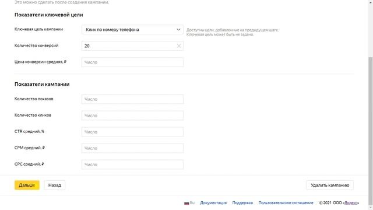Screen dimensions: 373x210
Task: Clear the Количество конверсий field with X icon
Action: [x=179, y=45]
